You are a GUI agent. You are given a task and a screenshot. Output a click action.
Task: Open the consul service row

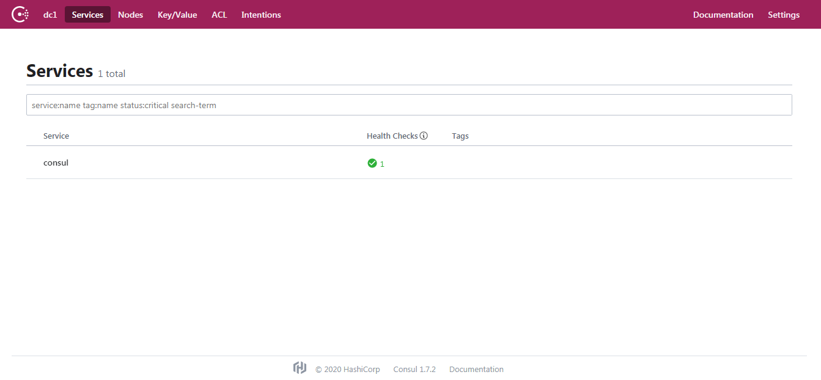coord(409,163)
